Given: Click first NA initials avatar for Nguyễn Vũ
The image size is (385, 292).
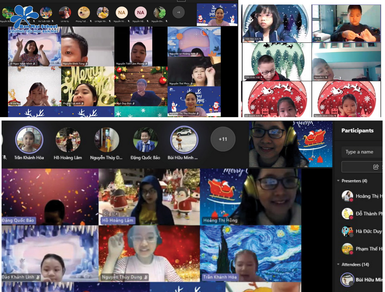Looking at the screenshot, I should (x=122, y=13).
